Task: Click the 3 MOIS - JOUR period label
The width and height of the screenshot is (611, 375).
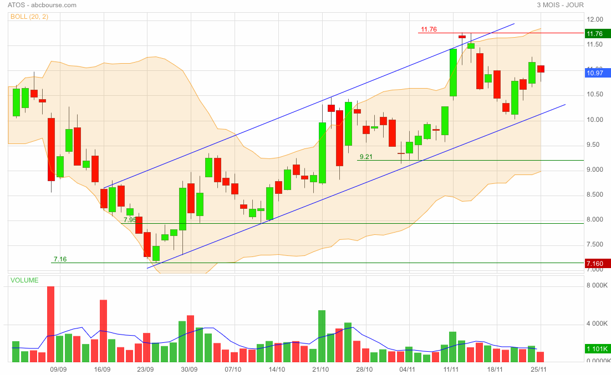Action: (x=560, y=5)
